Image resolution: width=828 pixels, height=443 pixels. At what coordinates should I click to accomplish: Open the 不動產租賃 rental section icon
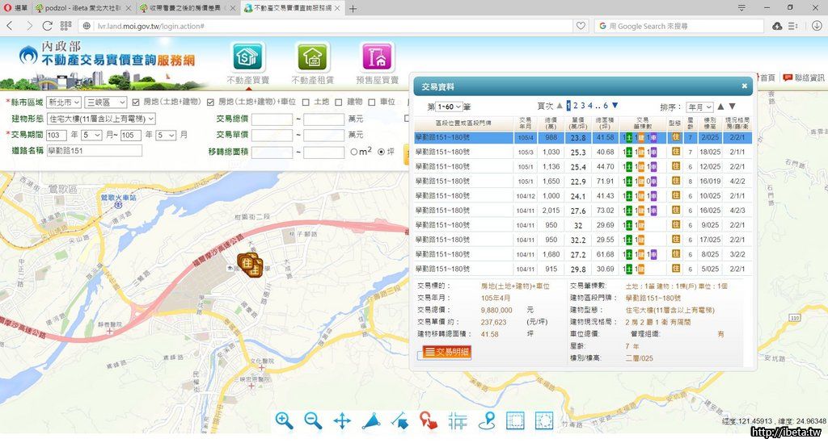[312, 58]
